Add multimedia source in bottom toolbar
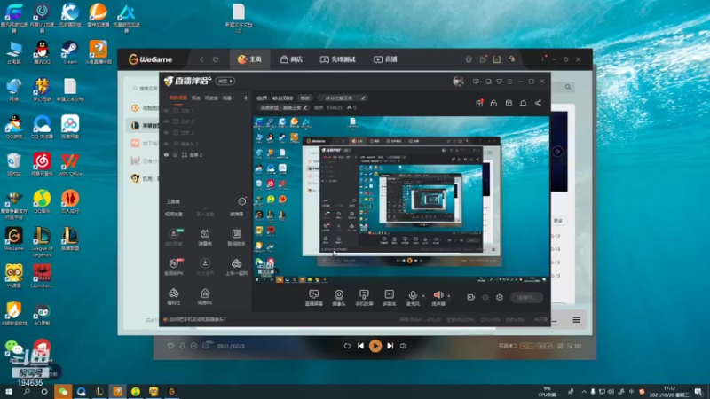710x399 pixels. tap(389, 298)
